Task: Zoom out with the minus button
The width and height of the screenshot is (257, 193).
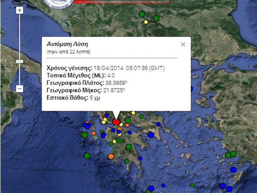Action: pyautogui.click(x=20, y=89)
